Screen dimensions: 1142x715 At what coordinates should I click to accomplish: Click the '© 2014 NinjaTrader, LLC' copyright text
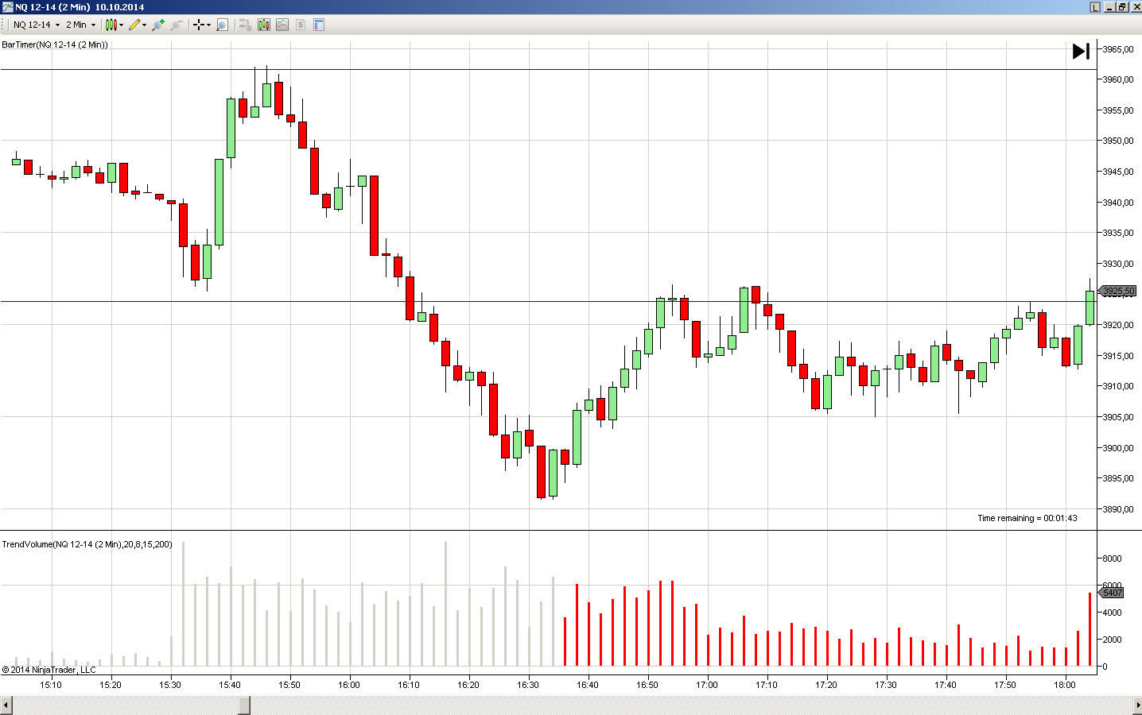pyautogui.click(x=49, y=670)
